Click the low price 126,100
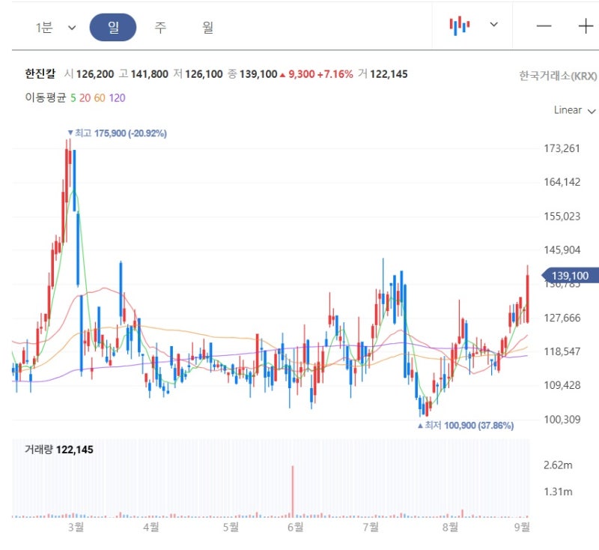Screen dimensions: 599x550 204,74
